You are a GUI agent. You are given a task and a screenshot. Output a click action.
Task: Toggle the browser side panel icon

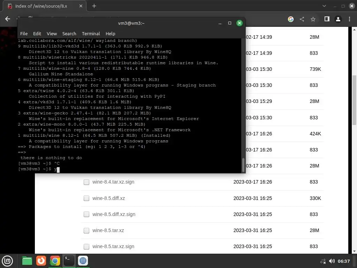coord(327,19)
